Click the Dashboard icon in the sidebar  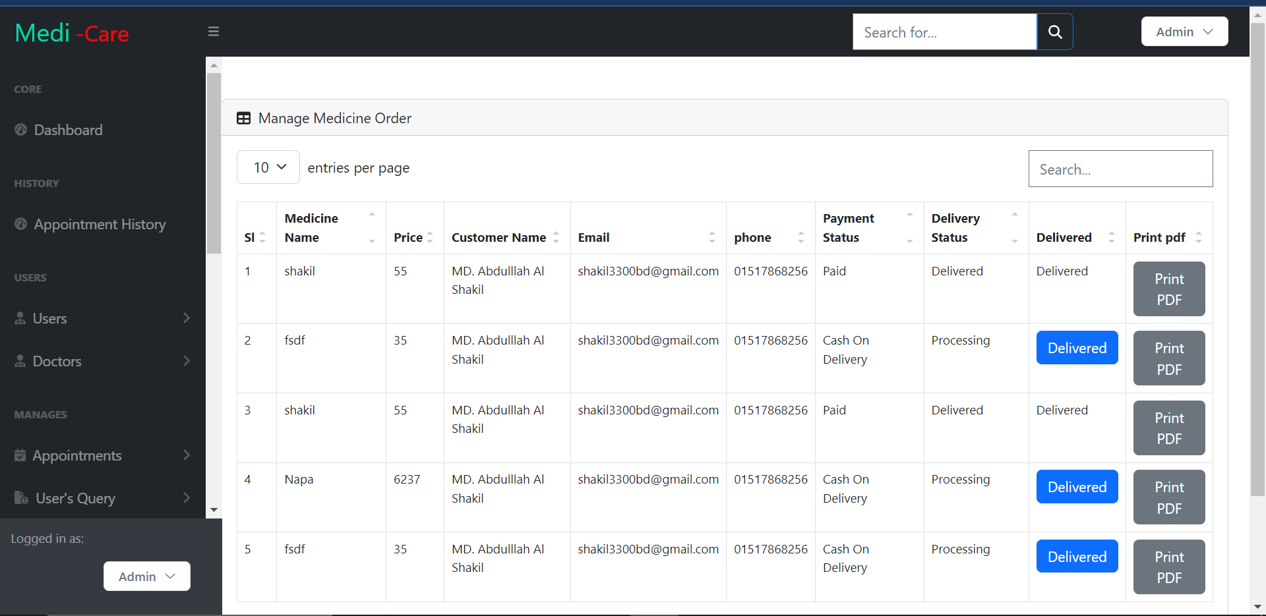(x=20, y=130)
